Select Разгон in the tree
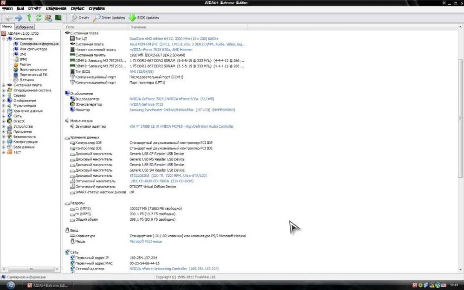Image resolution: width=464 pixels, height=290 pixels. (x=25, y=64)
